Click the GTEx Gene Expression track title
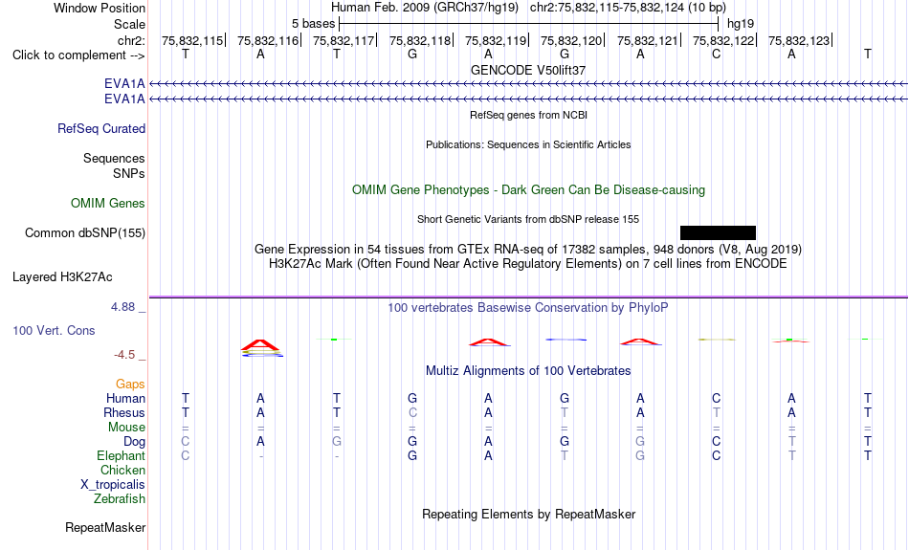The image size is (909, 550). pos(528,250)
